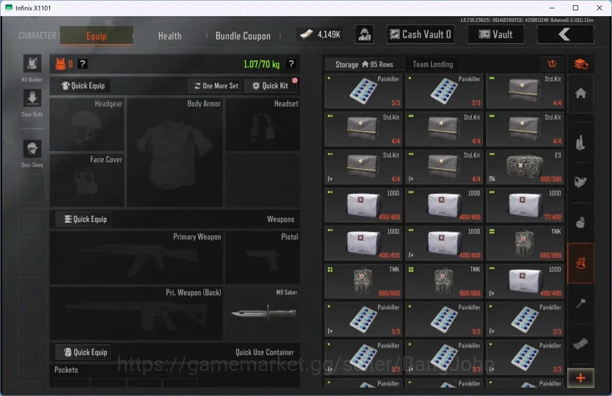Click Quick Equip in the Weapons section

[85, 219]
